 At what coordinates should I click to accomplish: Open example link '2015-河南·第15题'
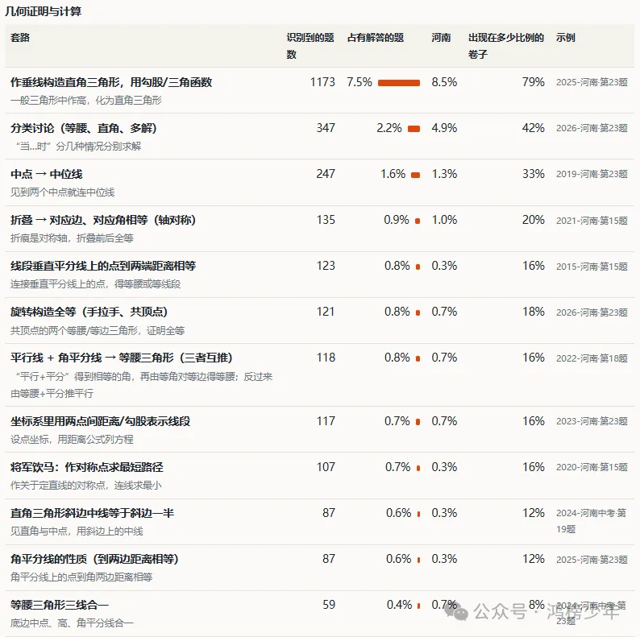[592, 267]
